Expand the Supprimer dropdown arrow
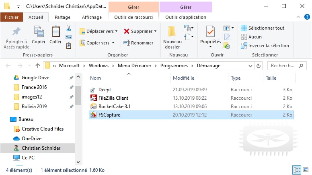This screenshot has width=312, height=175. click(156, 31)
